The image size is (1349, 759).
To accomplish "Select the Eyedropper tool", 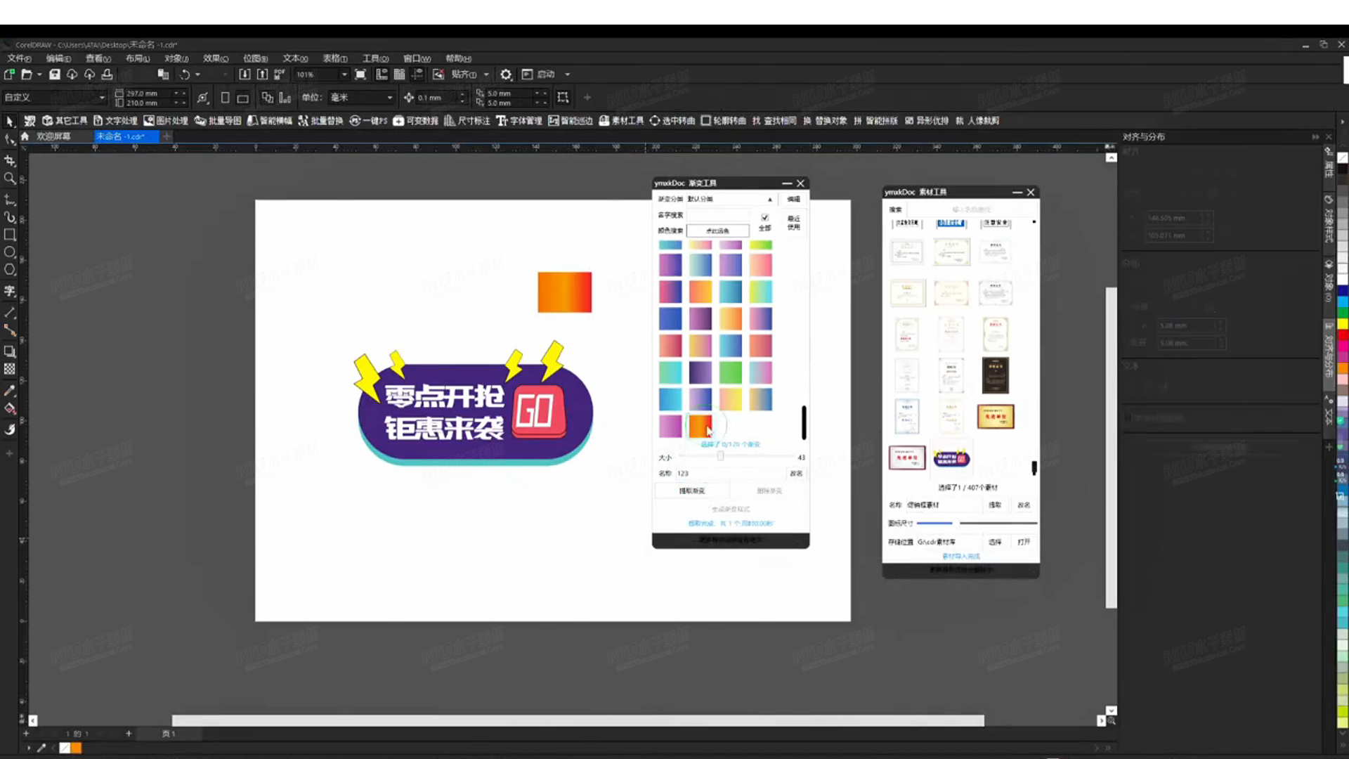I will (10, 390).
